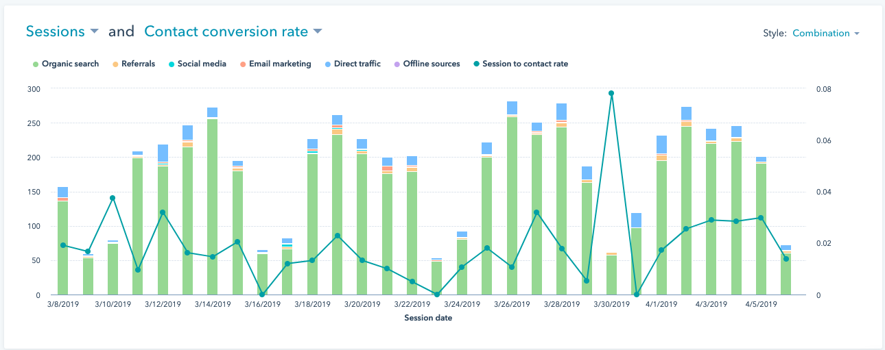Click the rate line peak point on 3/30/2019
The height and width of the screenshot is (350, 885).
611,93
